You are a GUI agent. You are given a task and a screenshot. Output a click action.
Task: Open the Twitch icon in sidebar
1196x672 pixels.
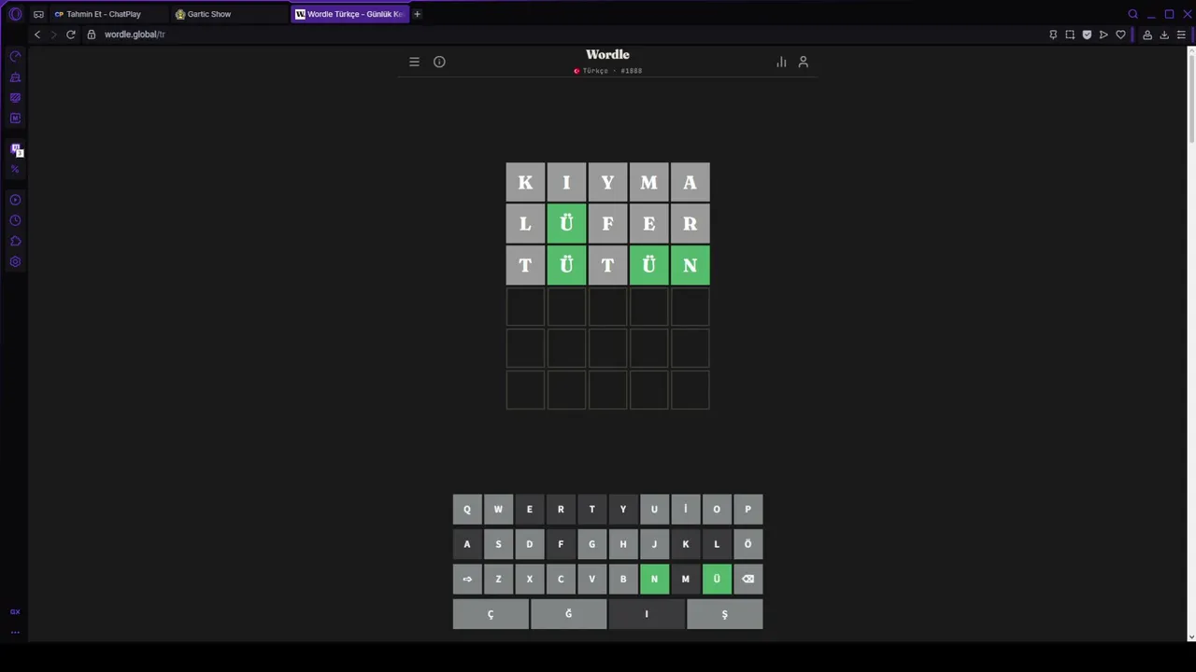pyautogui.click(x=16, y=149)
